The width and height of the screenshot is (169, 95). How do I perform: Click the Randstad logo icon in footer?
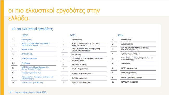pos(11,92)
